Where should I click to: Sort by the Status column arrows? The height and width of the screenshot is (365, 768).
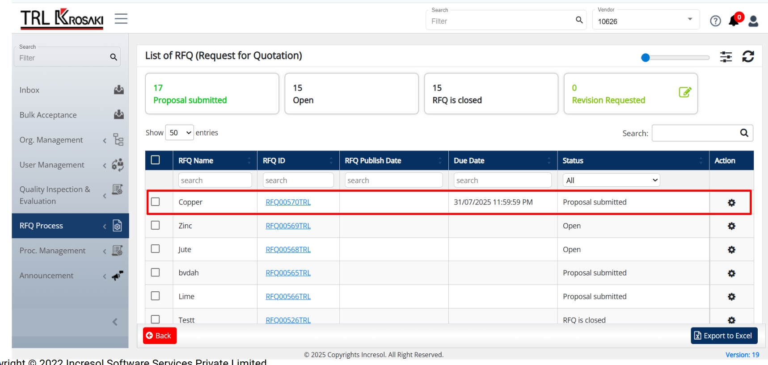(x=700, y=161)
